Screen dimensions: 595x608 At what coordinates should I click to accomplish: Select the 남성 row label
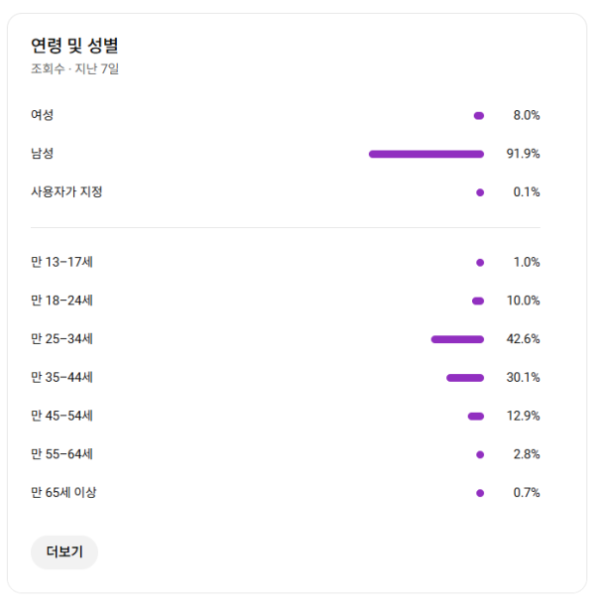(x=43, y=154)
